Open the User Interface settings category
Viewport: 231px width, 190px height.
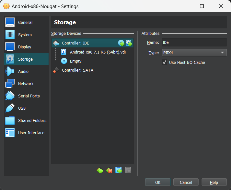pos(26,133)
